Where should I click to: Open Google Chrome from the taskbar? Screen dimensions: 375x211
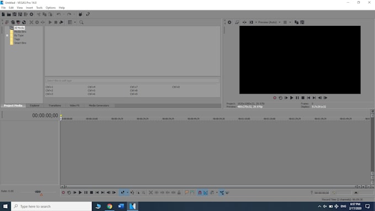[110, 206]
